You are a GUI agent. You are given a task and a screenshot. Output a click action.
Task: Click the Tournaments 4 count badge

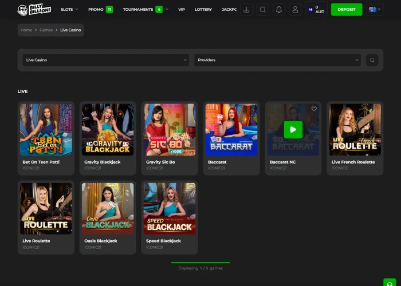point(159,10)
